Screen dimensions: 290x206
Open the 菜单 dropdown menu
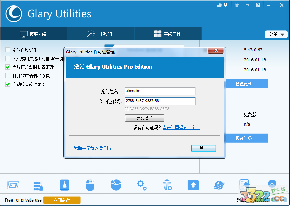(276, 34)
